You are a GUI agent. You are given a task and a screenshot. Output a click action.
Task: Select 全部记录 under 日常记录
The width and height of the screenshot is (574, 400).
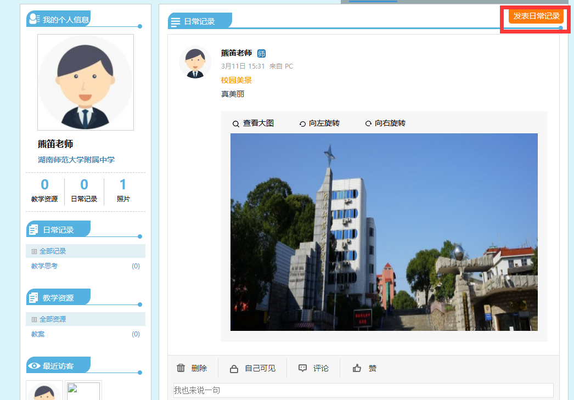(x=53, y=251)
